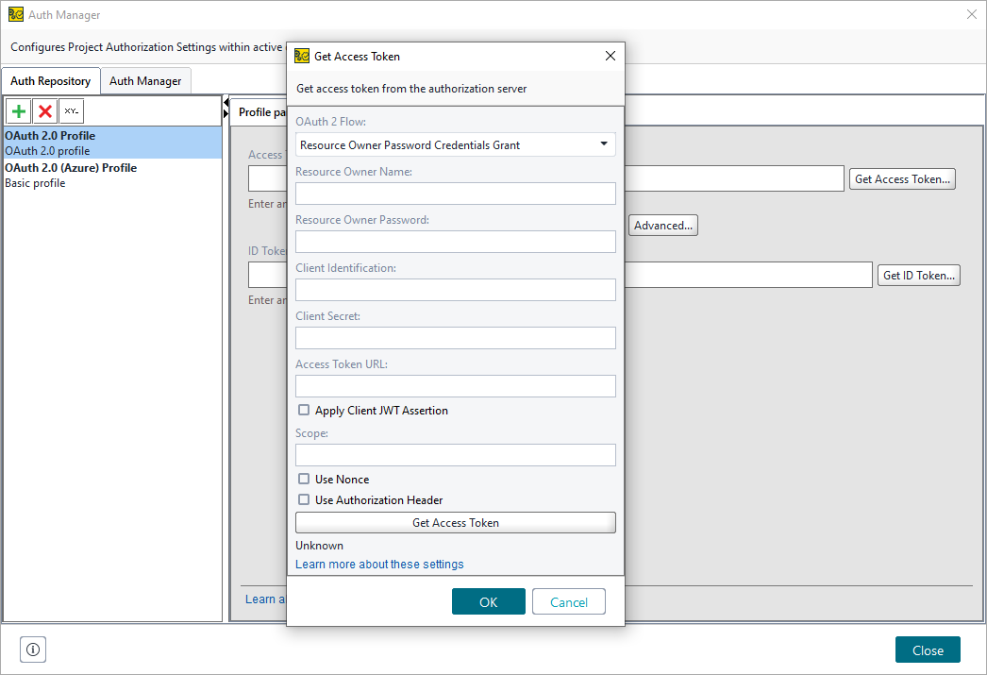987x675 pixels.
Task: Click the Resource Owner Name input field
Action: (455, 194)
